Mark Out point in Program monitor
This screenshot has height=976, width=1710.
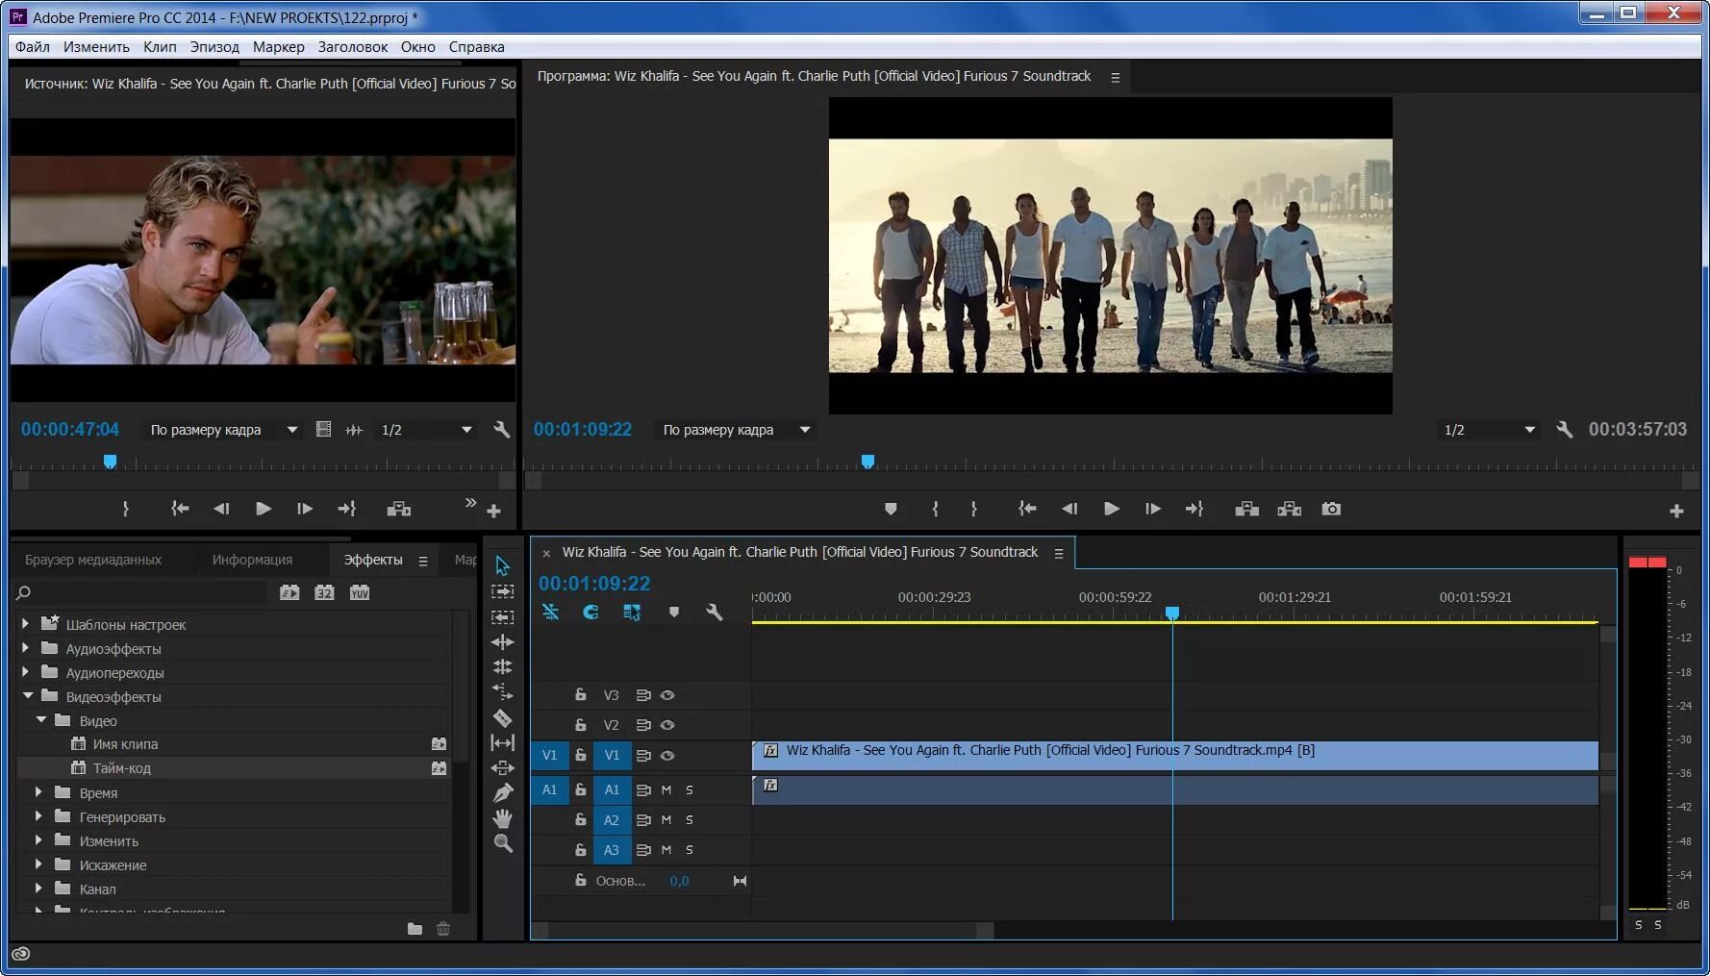(973, 509)
